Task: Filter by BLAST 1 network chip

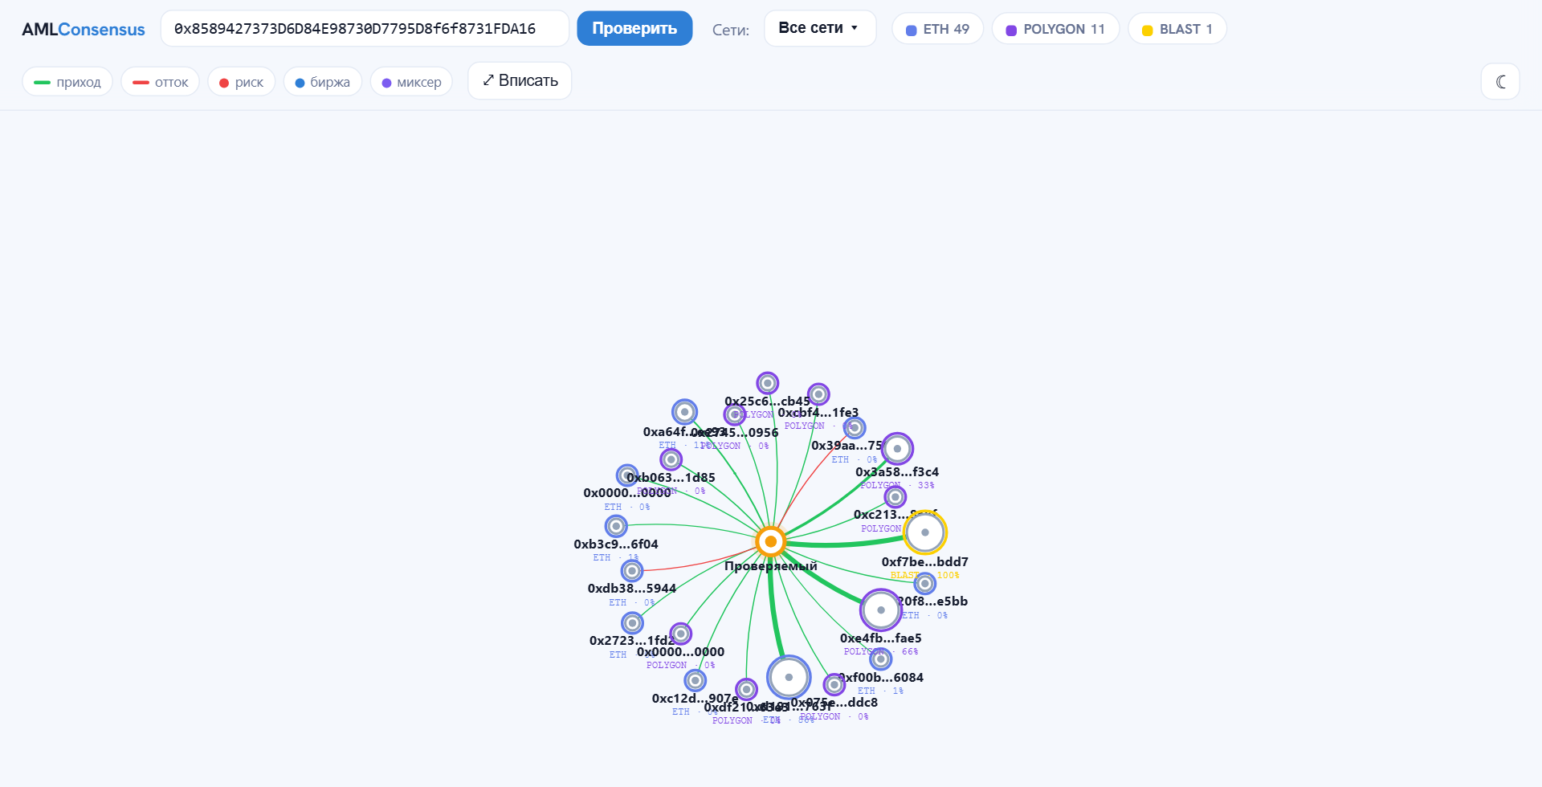Action: pyautogui.click(x=1177, y=29)
